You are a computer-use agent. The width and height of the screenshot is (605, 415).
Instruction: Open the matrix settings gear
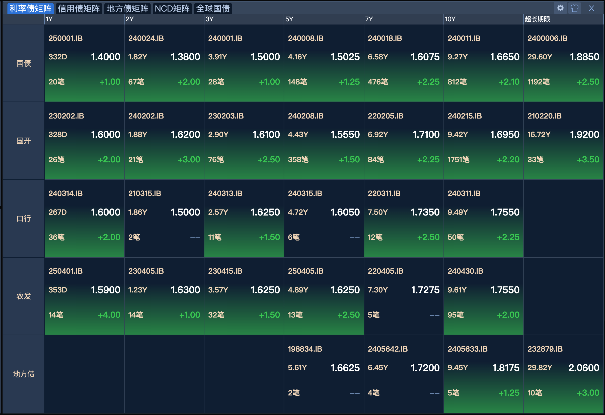pos(560,8)
